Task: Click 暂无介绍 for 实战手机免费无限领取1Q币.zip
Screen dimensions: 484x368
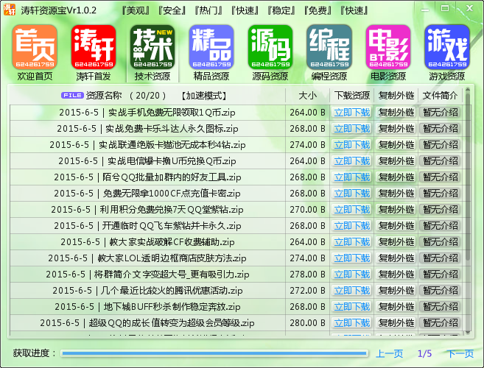Action: pyautogui.click(x=441, y=113)
